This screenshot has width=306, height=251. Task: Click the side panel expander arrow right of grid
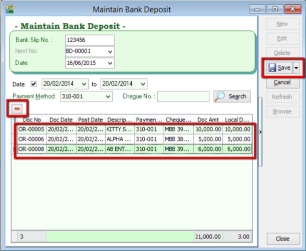pos(259,131)
